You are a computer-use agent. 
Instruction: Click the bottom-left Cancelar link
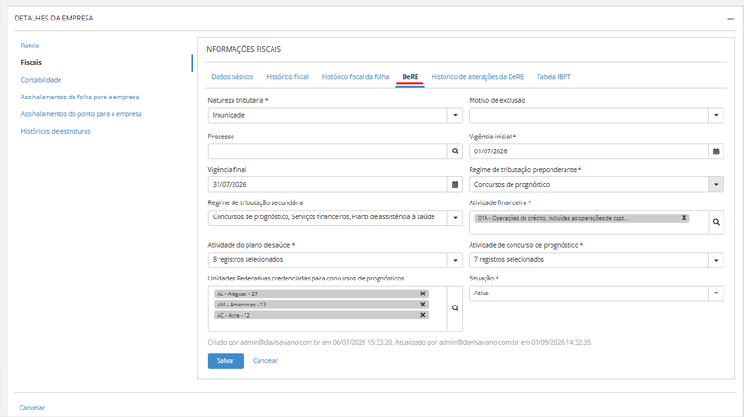click(x=32, y=408)
